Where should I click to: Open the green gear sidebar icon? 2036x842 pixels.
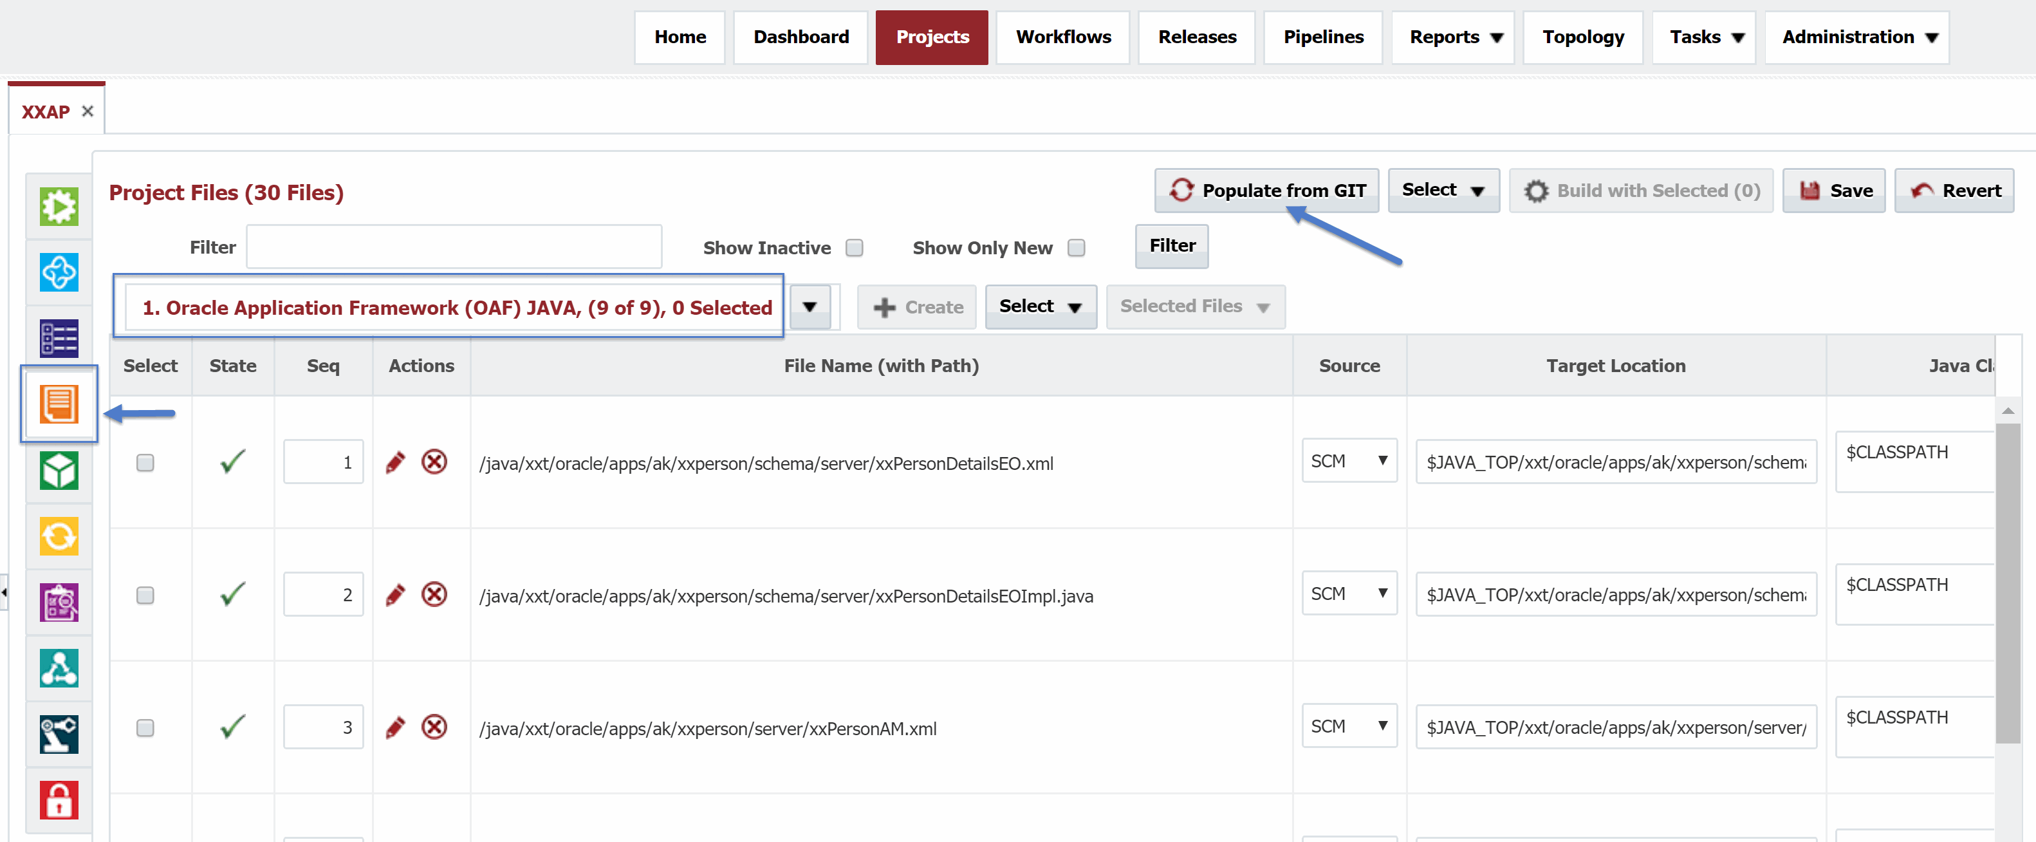pos(59,207)
